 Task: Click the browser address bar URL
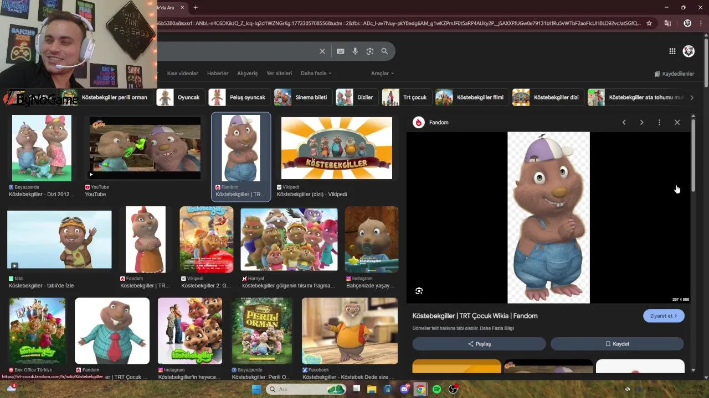[x=399, y=23]
